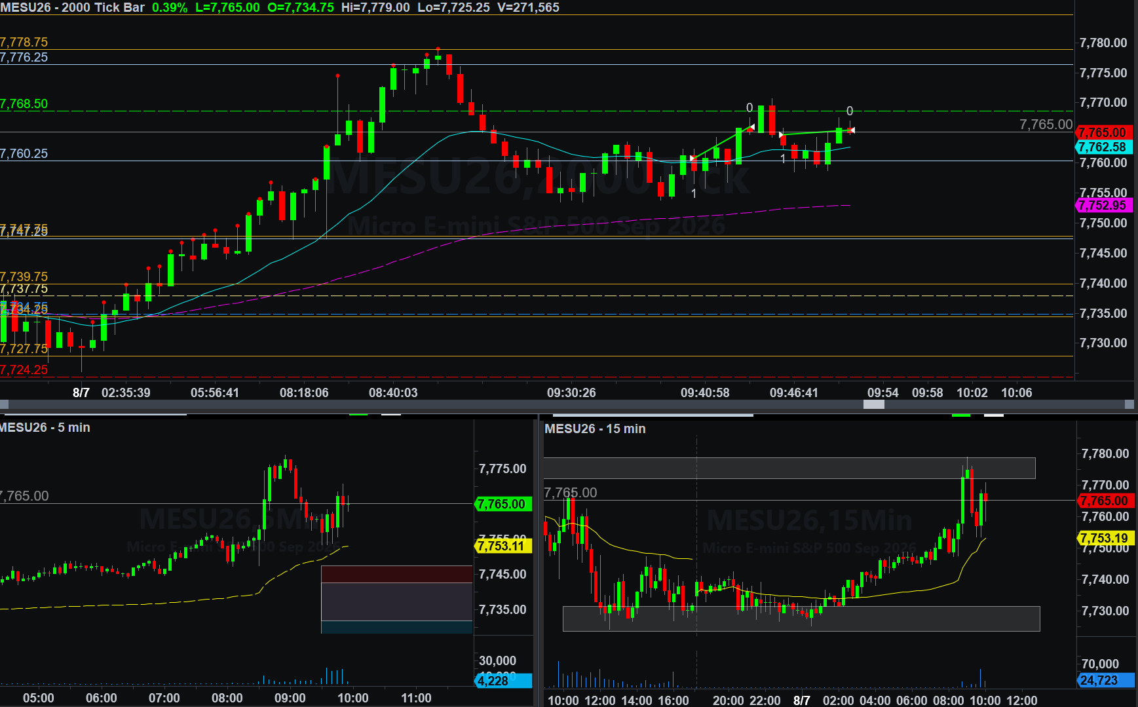Select the red 7,724.25 level label
Image resolution: width=1138 pixels, height=707 pixels.
coord(24,370)
